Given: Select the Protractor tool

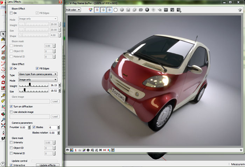Looking at the screenshot, I should click(x=3, y=101).
